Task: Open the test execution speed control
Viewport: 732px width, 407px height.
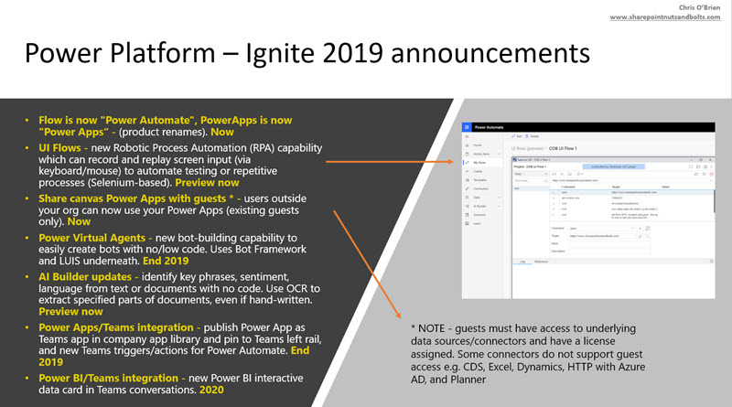Action: (580, 174)
